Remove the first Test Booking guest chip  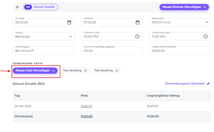[85, 71]
